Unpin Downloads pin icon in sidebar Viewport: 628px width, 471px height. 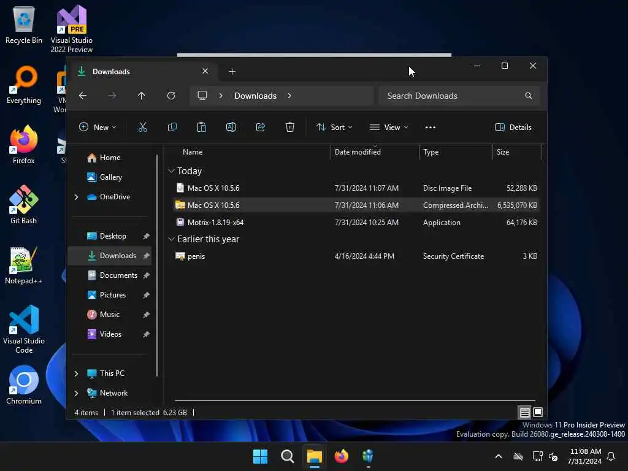[x=146, y=256]
